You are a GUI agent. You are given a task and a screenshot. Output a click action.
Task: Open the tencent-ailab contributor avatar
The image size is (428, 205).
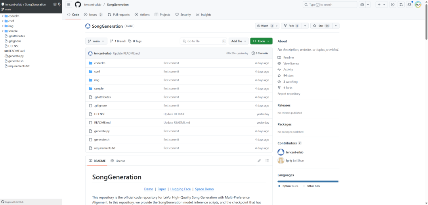pyautogui.click(x=281, y=152)
